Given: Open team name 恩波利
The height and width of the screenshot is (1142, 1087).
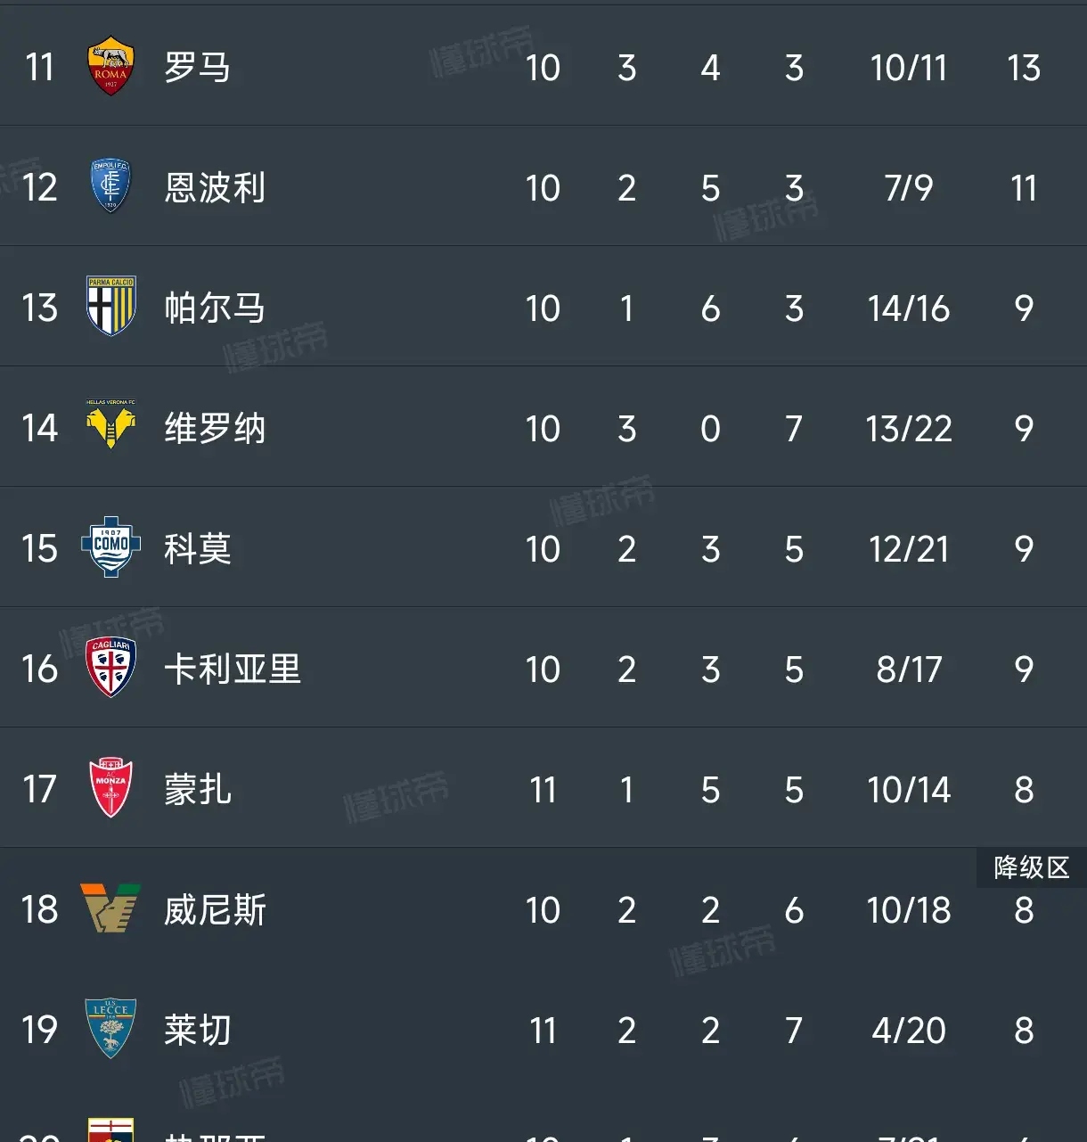Looking at the screenshot, I should click(x=215, y=188).
